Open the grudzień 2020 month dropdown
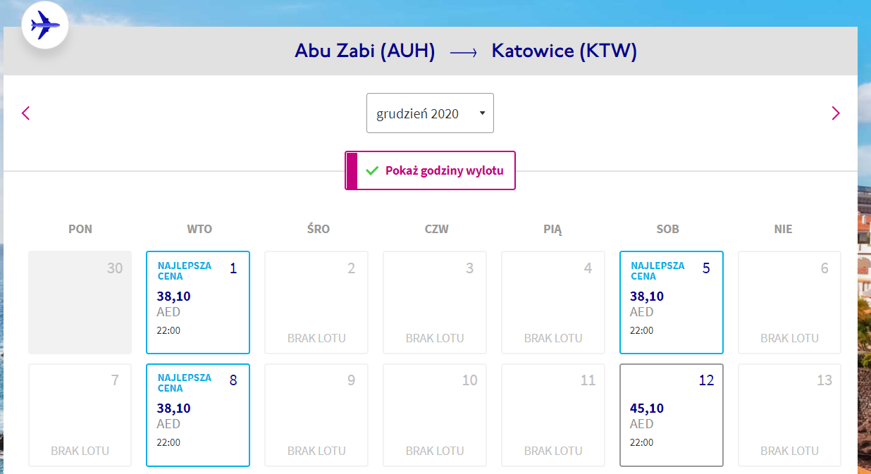This screenshot has width=871, height=474. 430,113
